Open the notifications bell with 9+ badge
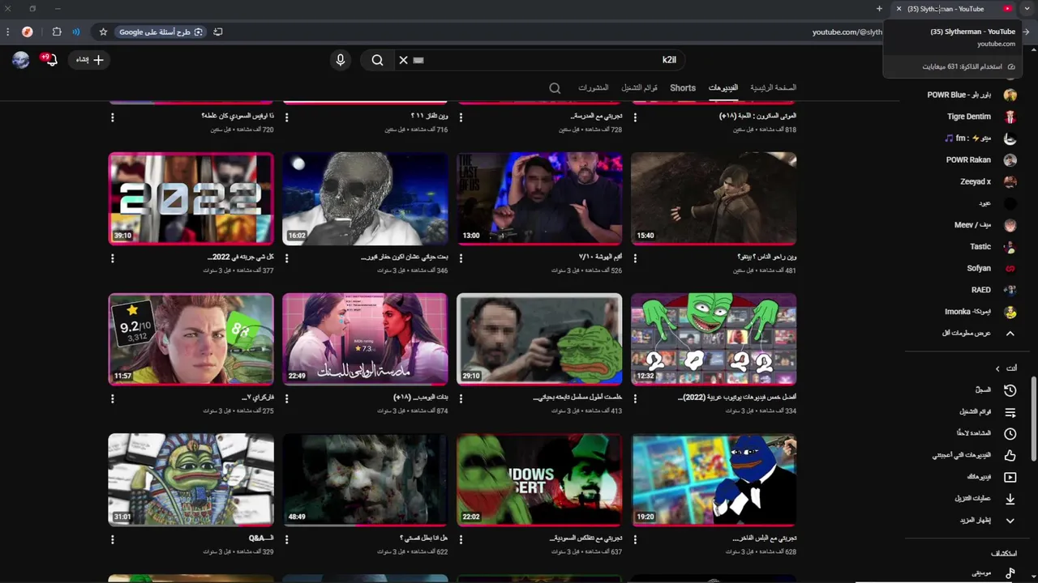 click(50, 59)
